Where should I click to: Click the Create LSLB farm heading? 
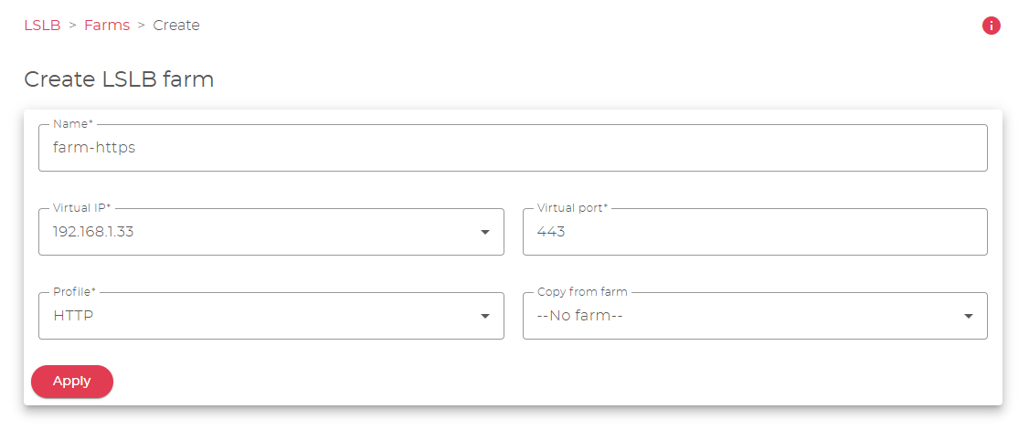click(x=119, y=79)
